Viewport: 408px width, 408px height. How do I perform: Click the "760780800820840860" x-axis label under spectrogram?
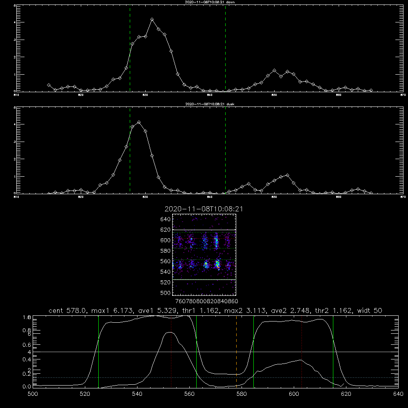(x=206, y=301)
